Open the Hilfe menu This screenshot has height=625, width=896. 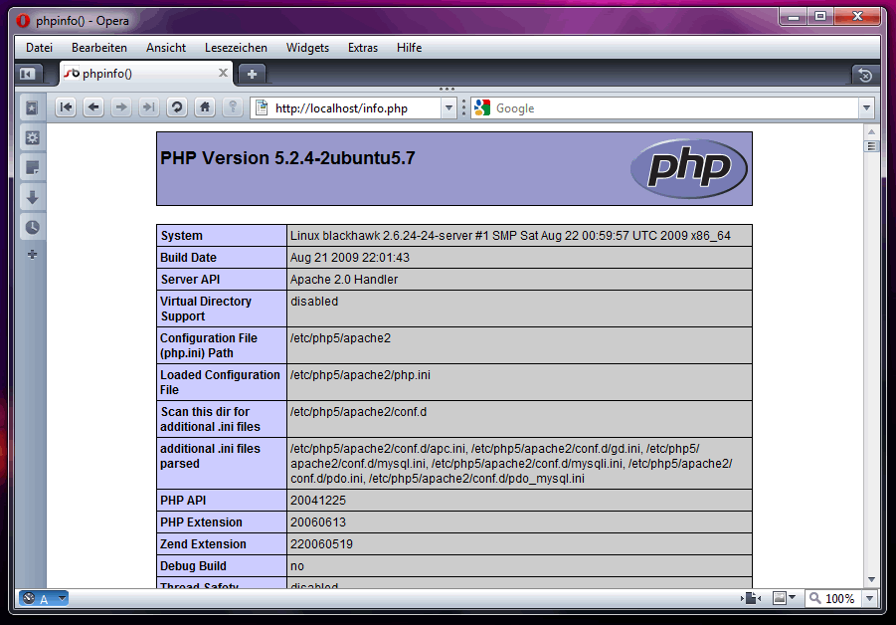[409, 48]
